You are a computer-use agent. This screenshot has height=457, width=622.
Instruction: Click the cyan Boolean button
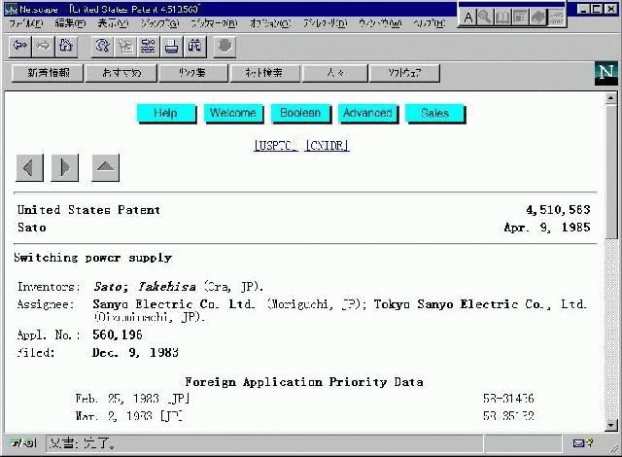(299, 113)
